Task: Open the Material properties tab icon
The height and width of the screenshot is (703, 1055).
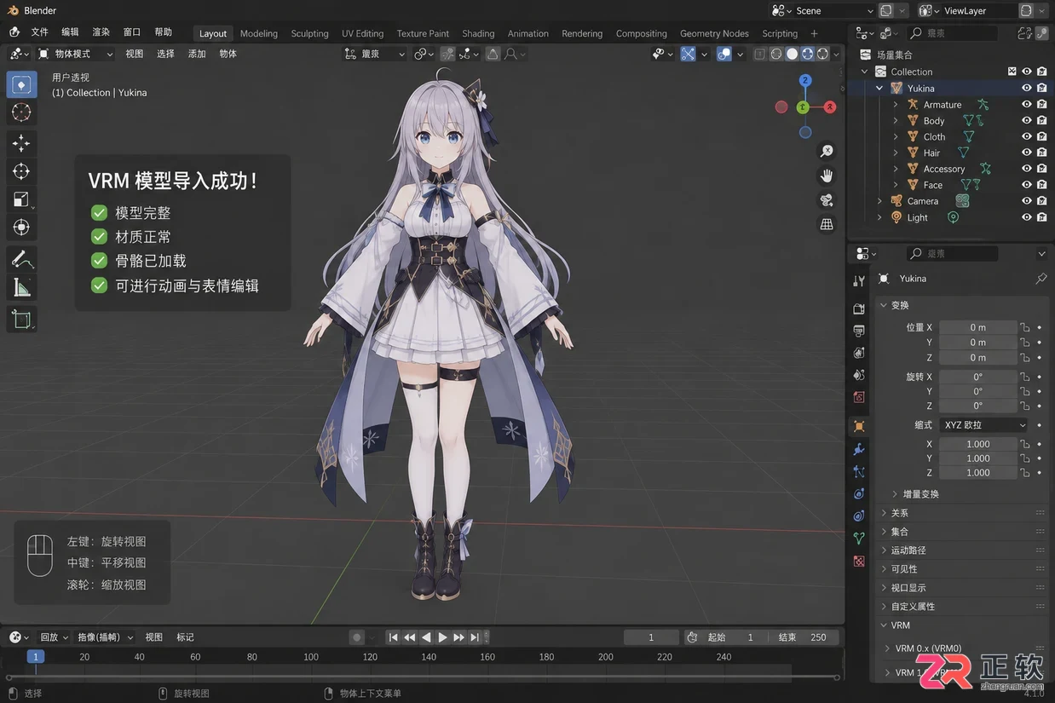Action: (x=859, y=561)
